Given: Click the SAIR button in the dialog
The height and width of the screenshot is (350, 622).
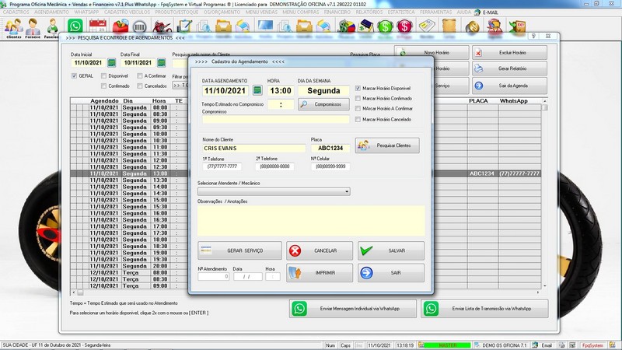Looking at the screenshot, I should 391,273.
